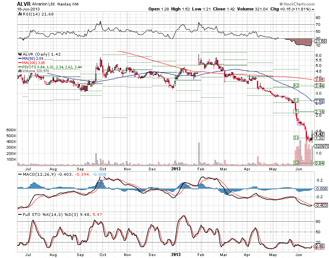Click the S1 pivot marker
The image size is (329, 258).
pos(296,137)
